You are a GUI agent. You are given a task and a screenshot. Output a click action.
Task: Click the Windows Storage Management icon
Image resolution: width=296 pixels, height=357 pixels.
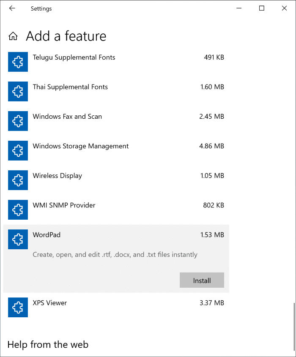[x=18, y=150]
